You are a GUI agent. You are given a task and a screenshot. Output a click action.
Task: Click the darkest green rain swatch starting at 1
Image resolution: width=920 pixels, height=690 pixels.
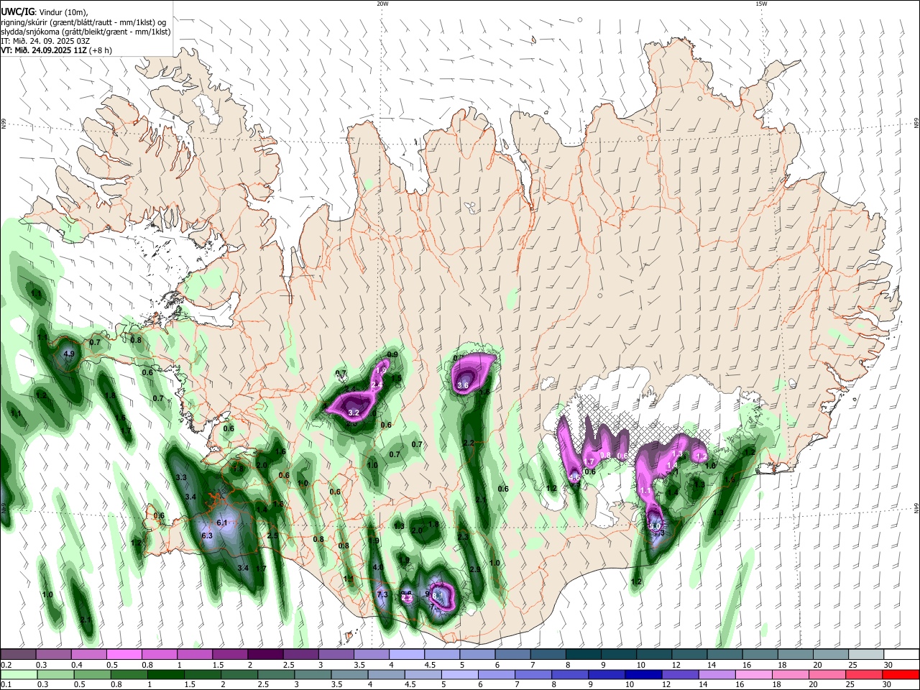(165, 674)
